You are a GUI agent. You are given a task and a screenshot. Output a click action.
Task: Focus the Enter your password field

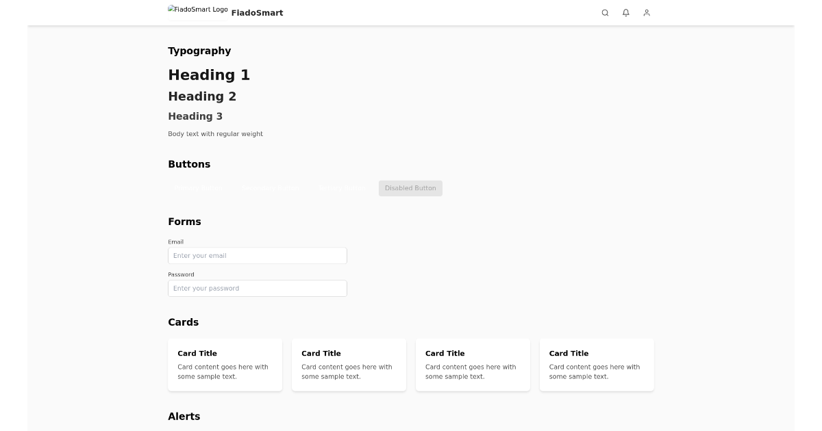click(x=257, y=288)
